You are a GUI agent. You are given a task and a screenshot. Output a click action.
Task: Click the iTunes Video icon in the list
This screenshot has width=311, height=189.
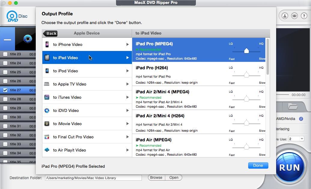click(47, 97)
